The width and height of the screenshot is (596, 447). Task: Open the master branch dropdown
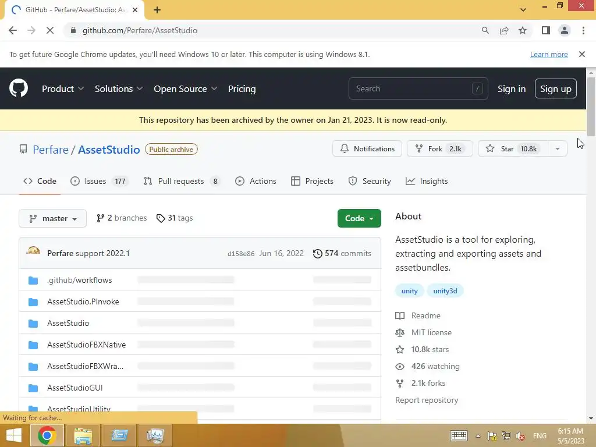click(x=52, y=218)
